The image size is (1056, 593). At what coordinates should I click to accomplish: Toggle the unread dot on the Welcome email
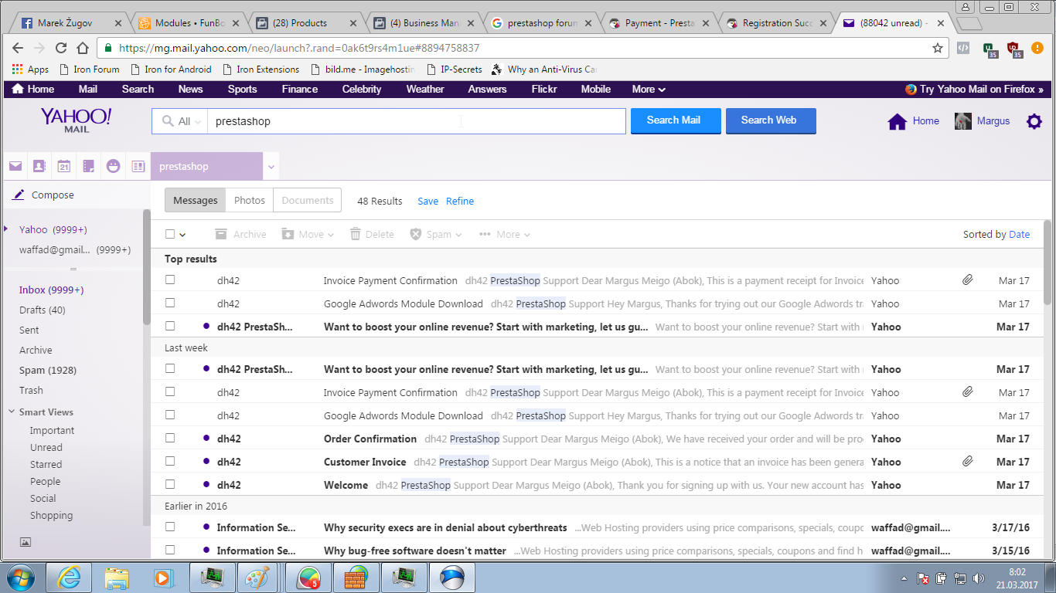coord(206,485)
